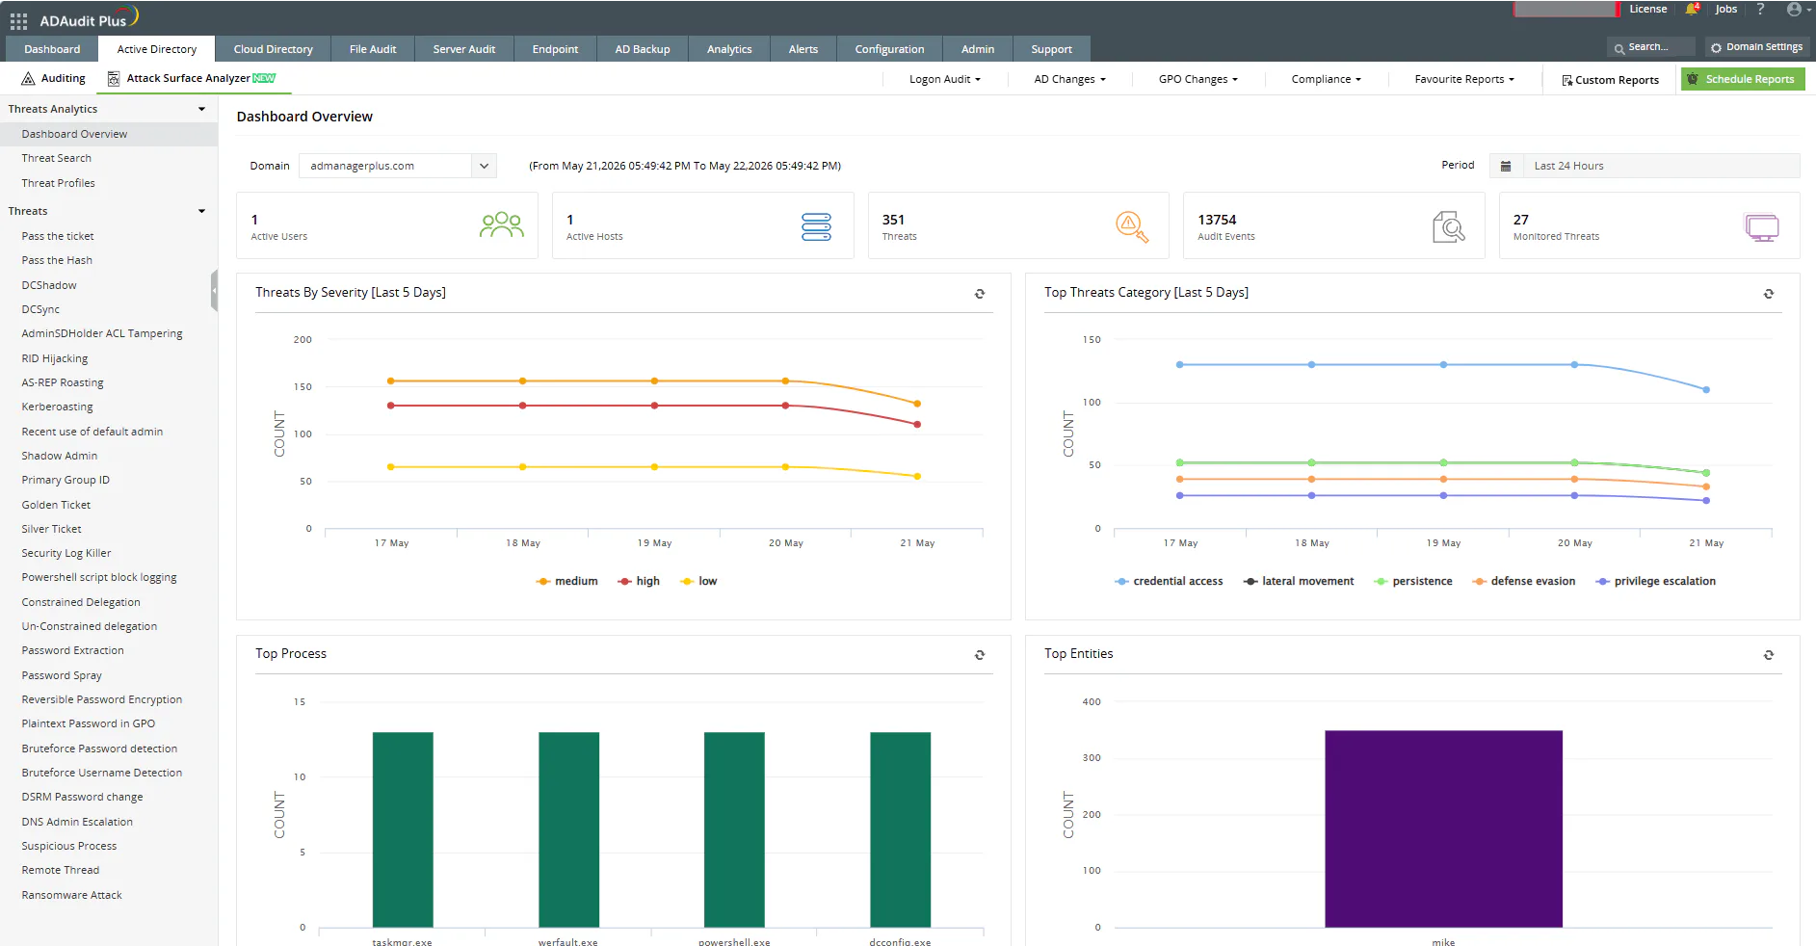
Task: Open the Domain dropdown admanagerplus.com
Action: pos(398,166)
